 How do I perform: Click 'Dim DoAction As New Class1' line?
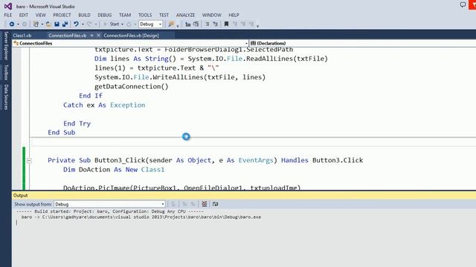point(114,170)
